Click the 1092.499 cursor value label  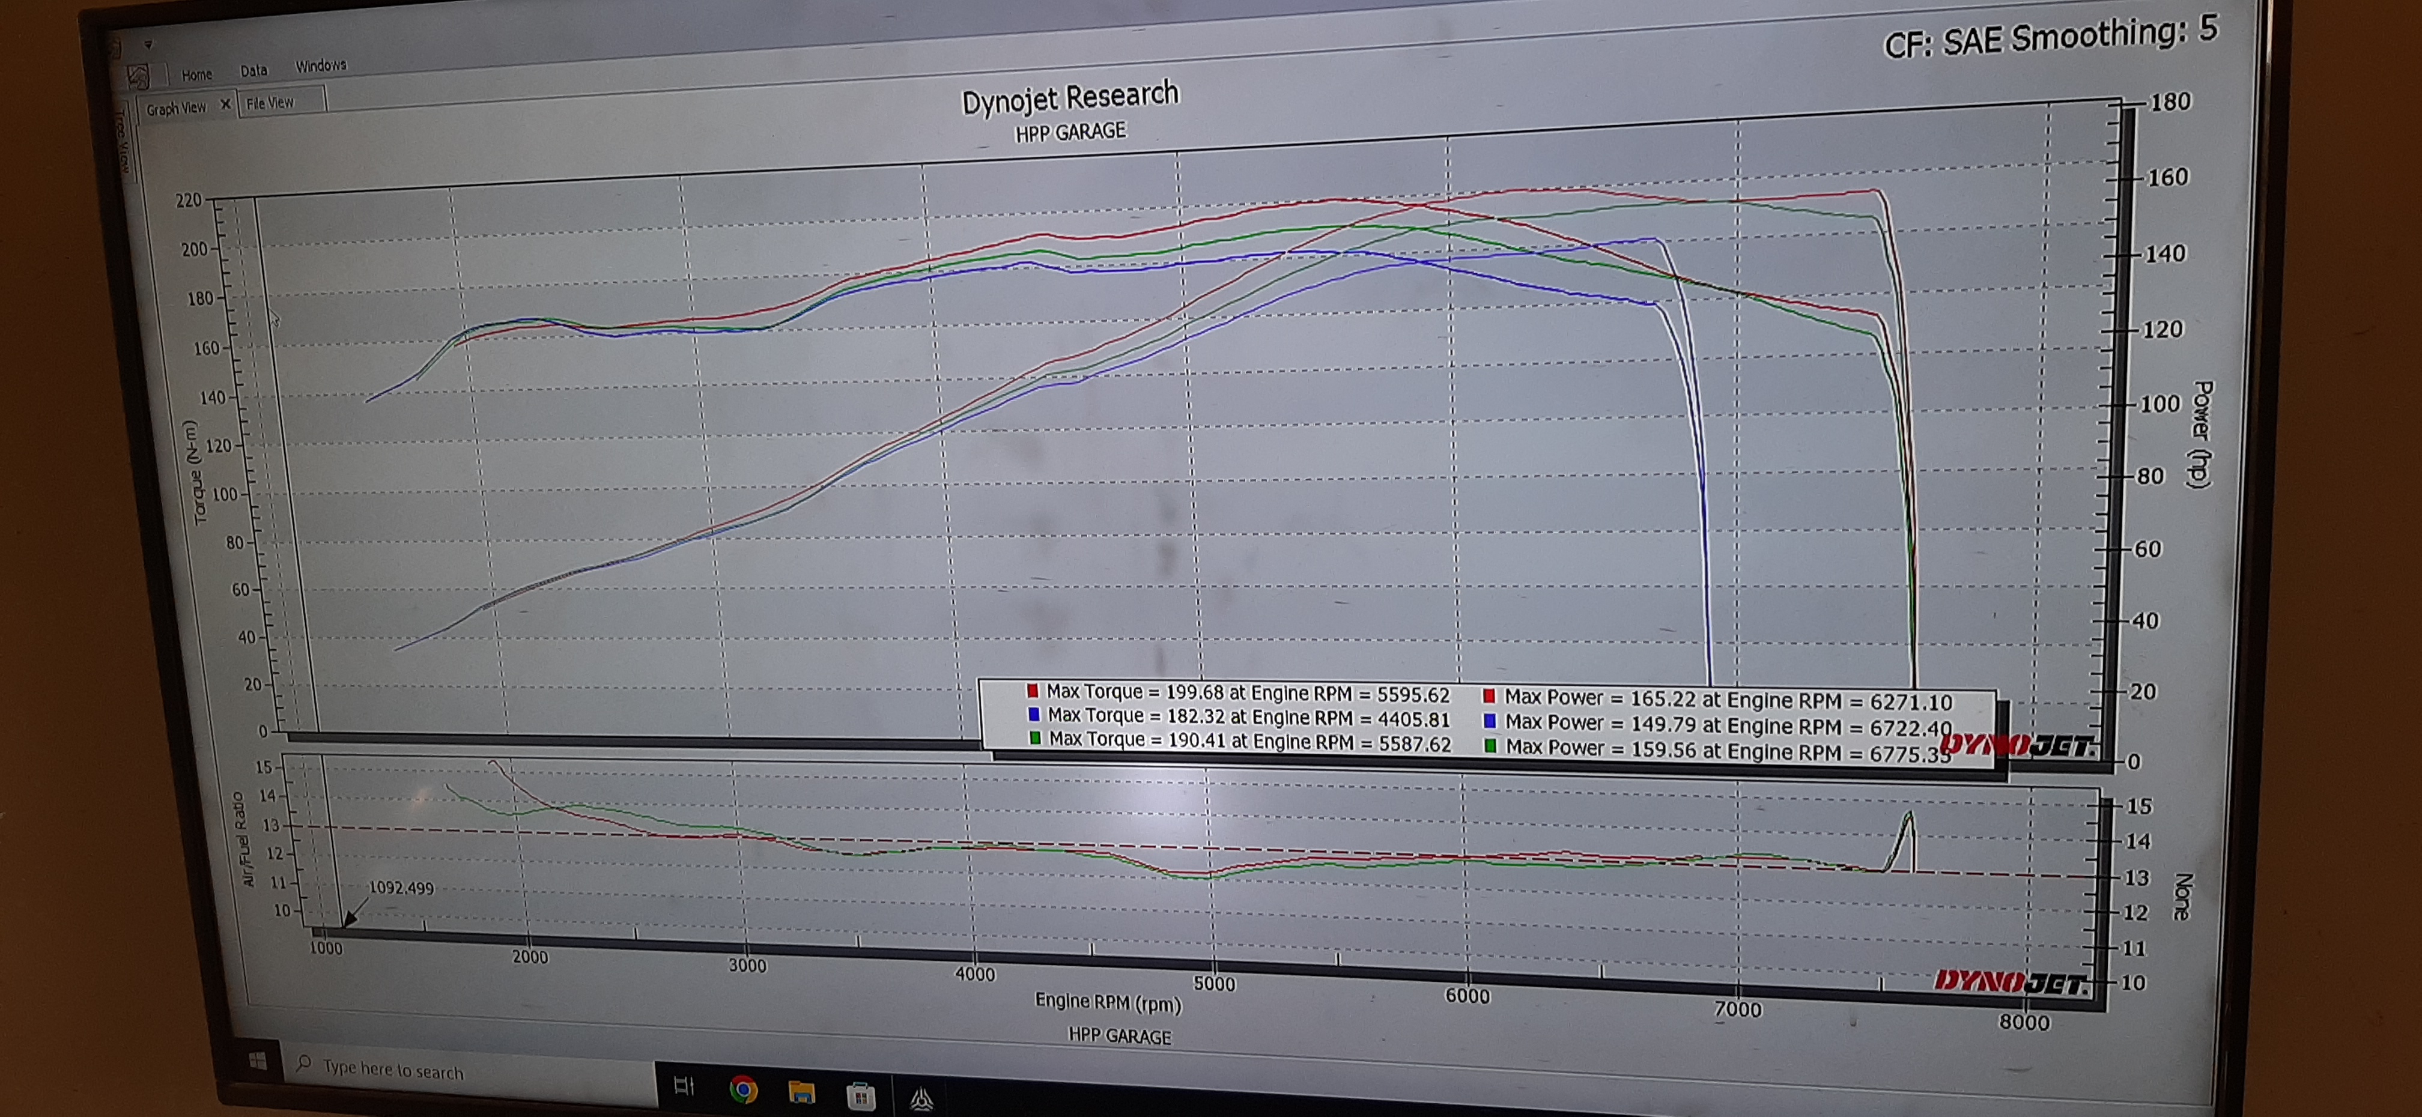[x=401, y=888]
